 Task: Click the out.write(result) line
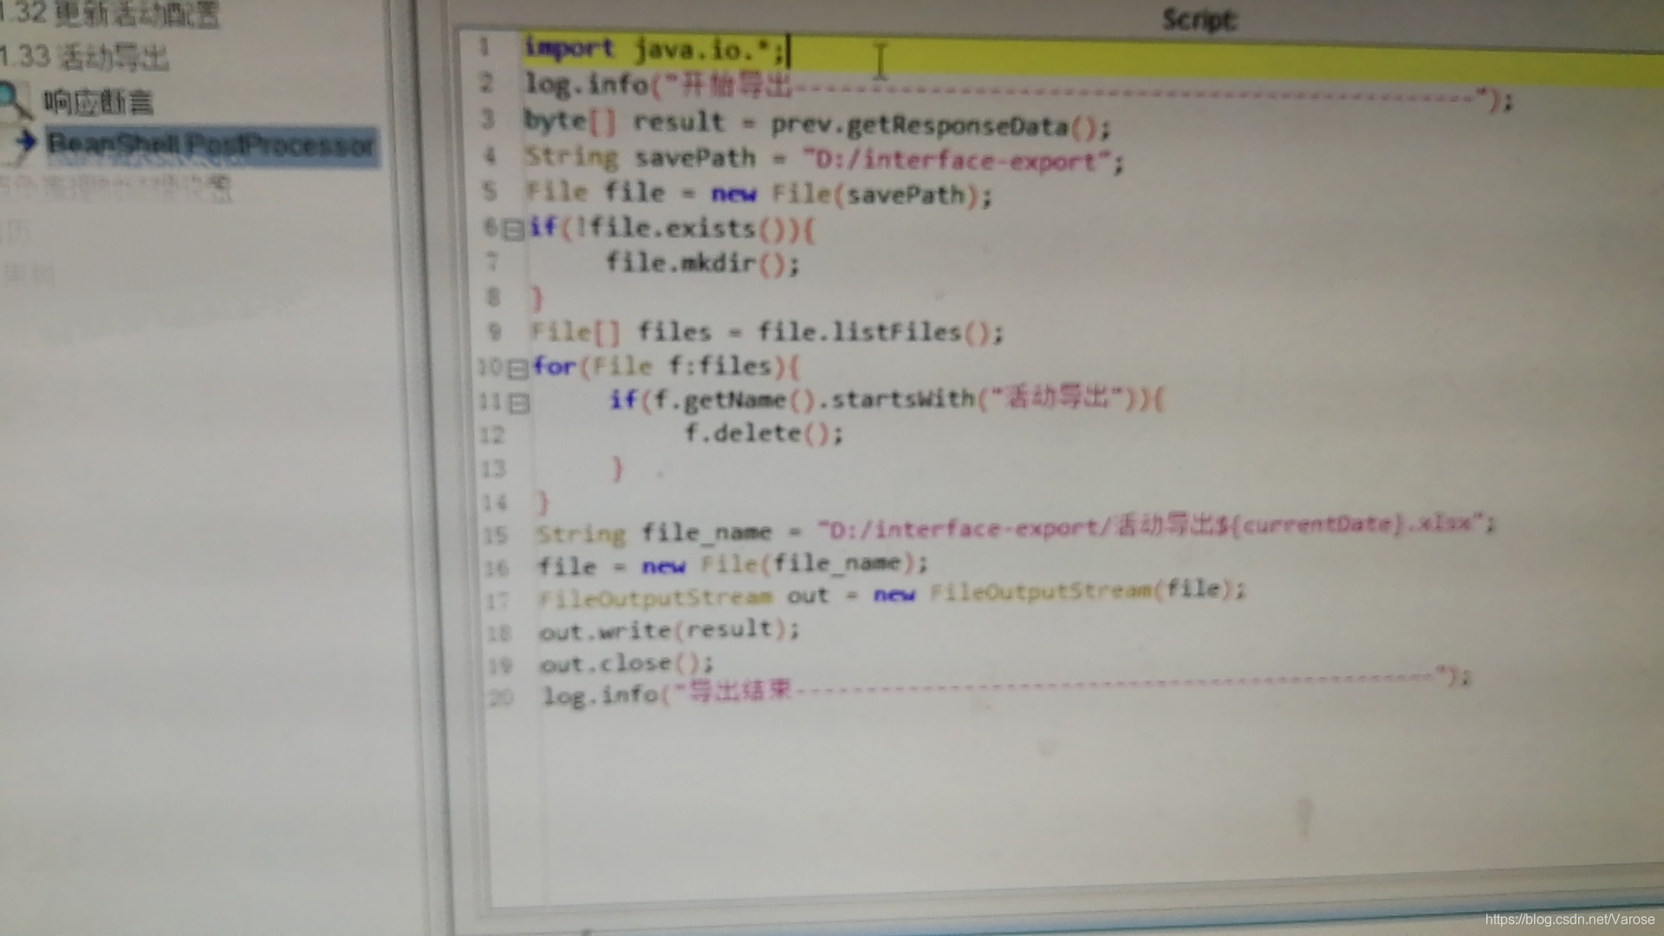(x=668, y=630)
